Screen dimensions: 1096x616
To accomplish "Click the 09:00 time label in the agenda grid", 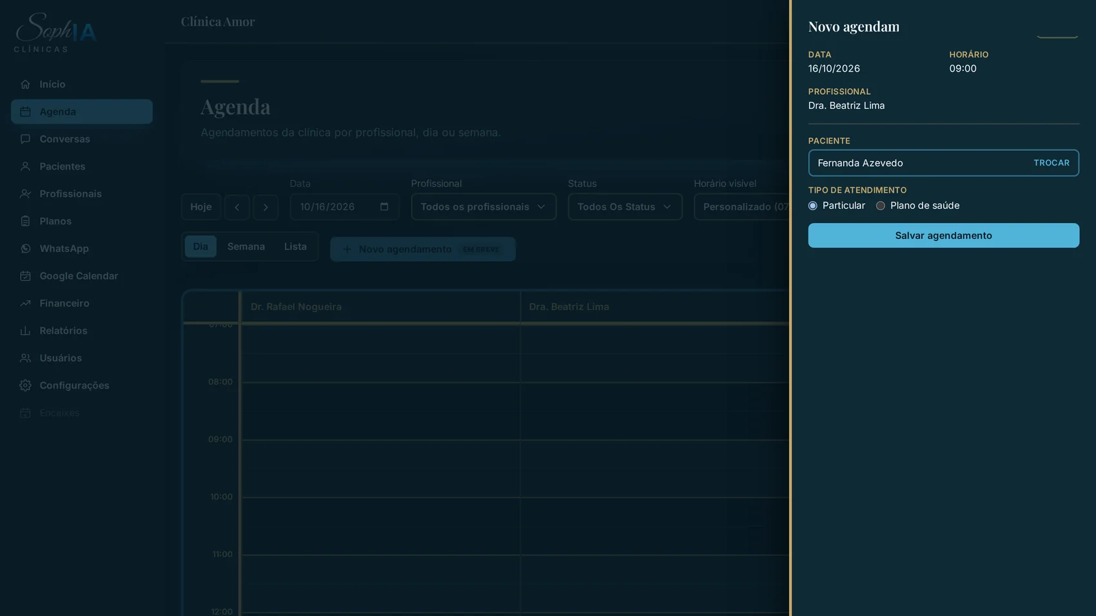I will point(220,439).
